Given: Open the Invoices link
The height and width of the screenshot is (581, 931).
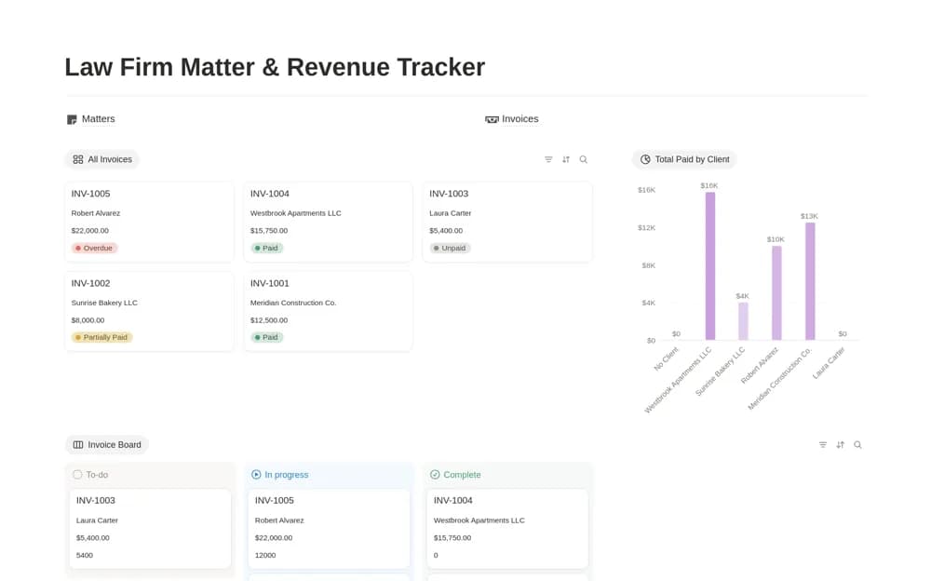Looking at the screenshot, I should pos(520,119).
